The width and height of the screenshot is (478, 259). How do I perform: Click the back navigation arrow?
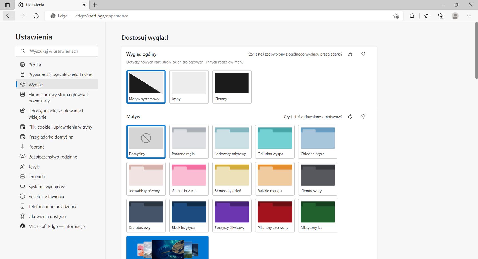coord(9,16)
